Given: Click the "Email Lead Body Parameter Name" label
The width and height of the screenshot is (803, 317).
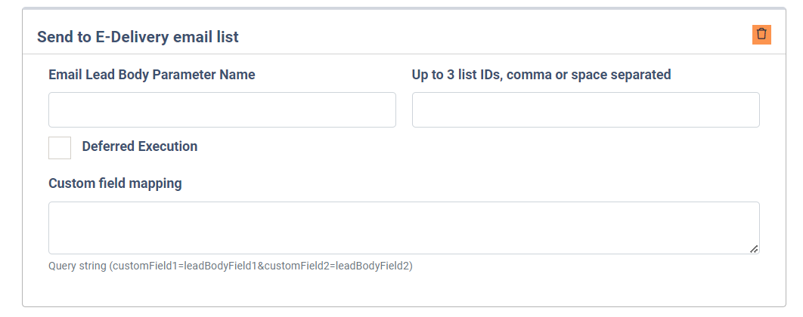Looking at the screenshot, I should click(x=151, y=75).
